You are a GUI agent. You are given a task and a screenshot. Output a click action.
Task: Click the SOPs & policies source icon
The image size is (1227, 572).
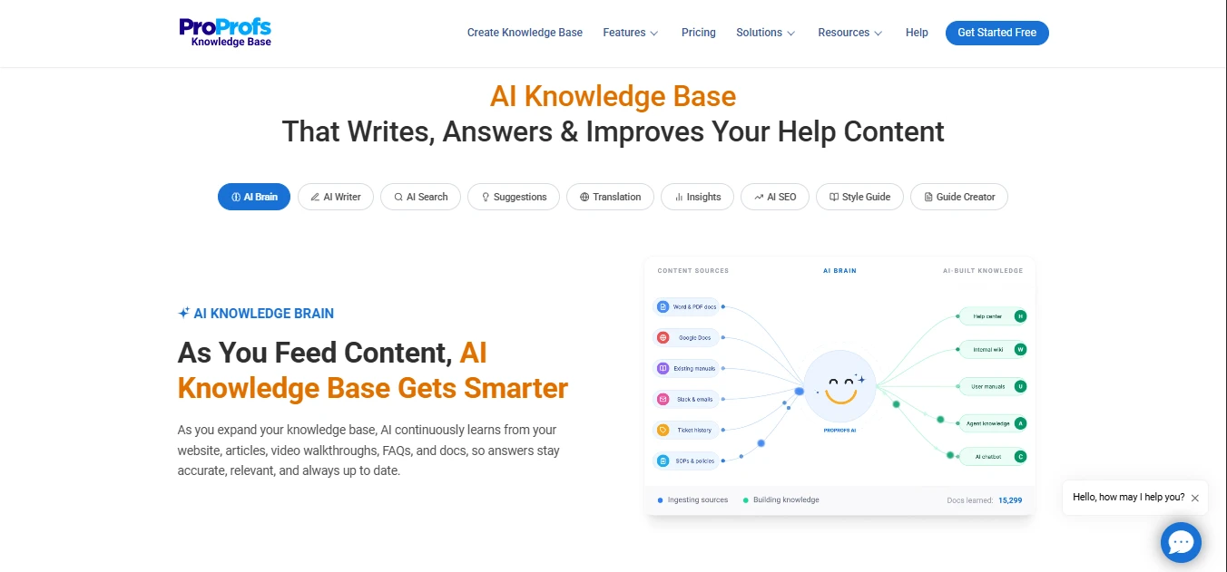point(663,461)
